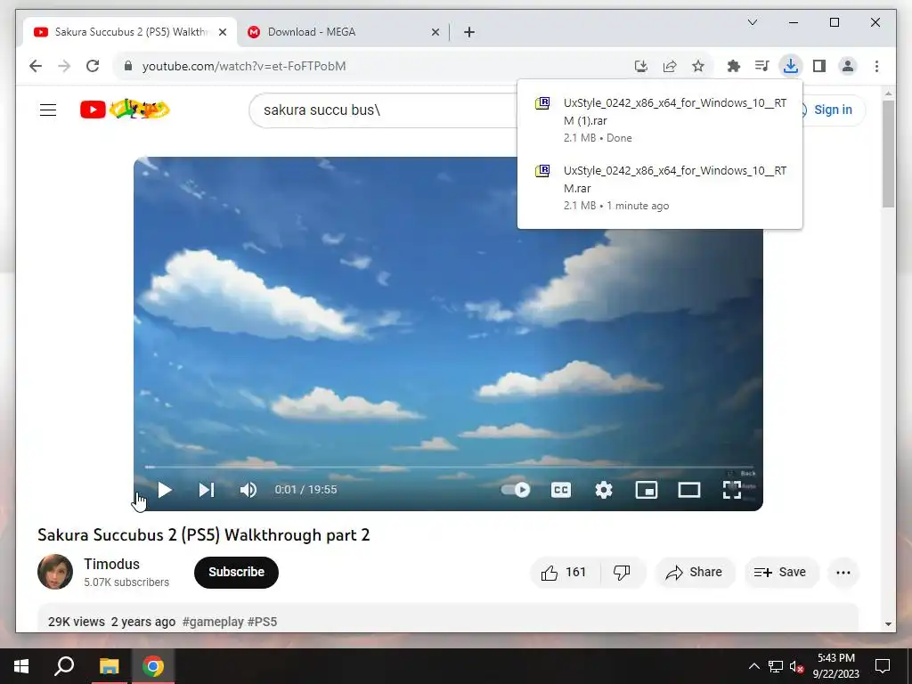912x684 pixels.
Task: Focus the address bar URL
Action: click(x=372, y=66)
